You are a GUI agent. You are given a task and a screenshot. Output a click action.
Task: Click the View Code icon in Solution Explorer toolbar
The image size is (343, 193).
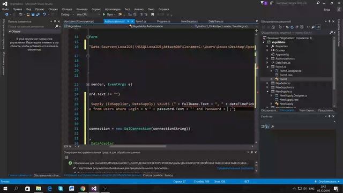308,27
